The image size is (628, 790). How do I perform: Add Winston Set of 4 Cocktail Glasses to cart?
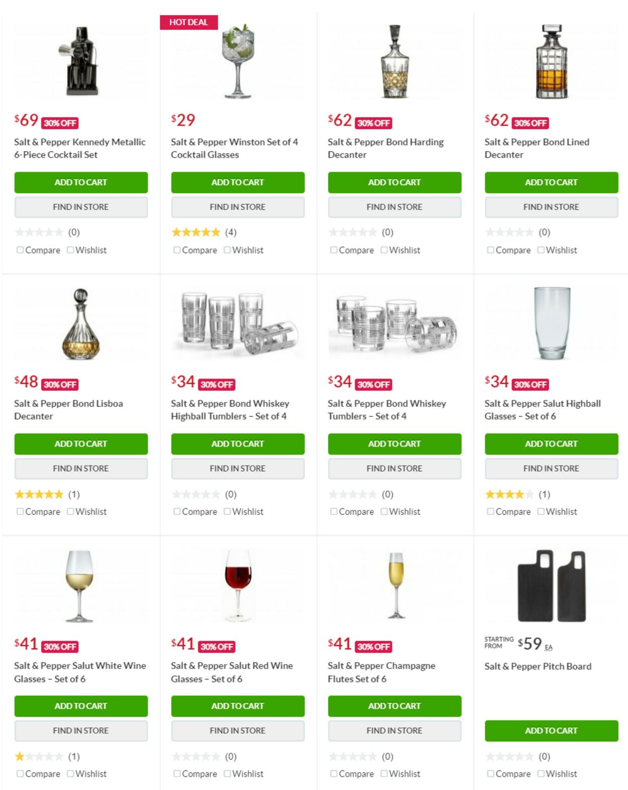click(x=238, y=182)
